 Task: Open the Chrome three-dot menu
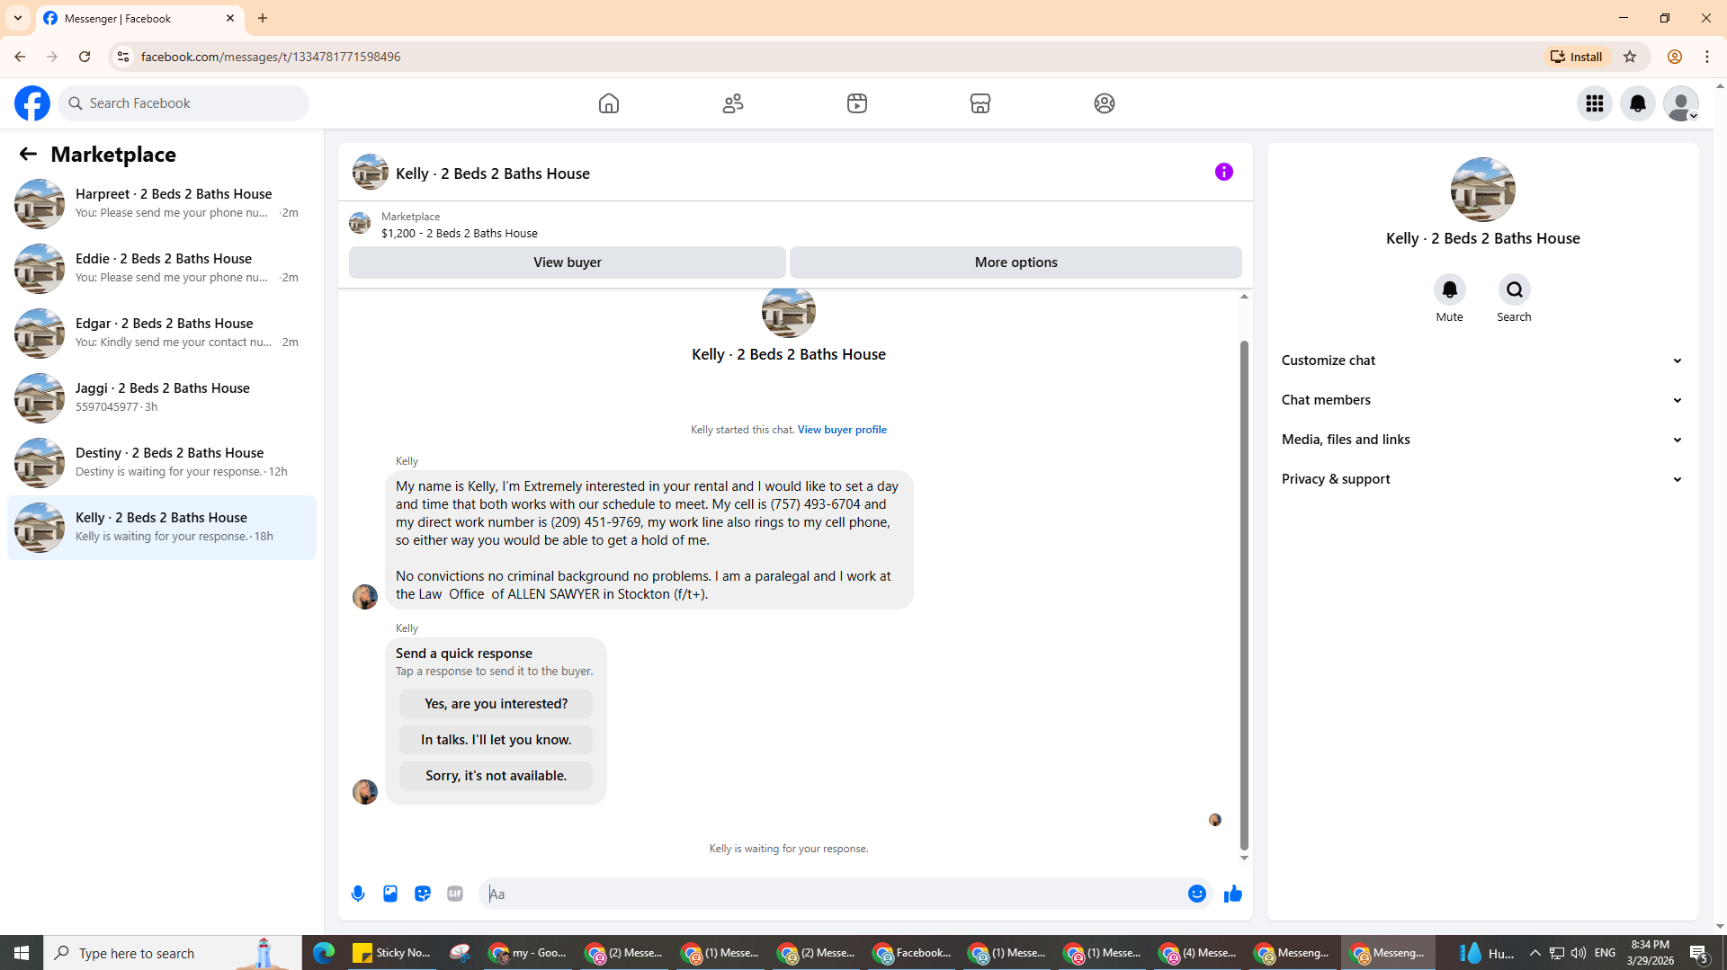click(1707, 57)
